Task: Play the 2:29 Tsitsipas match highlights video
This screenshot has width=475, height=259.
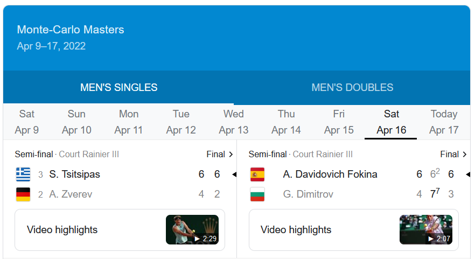Action: 192,229
